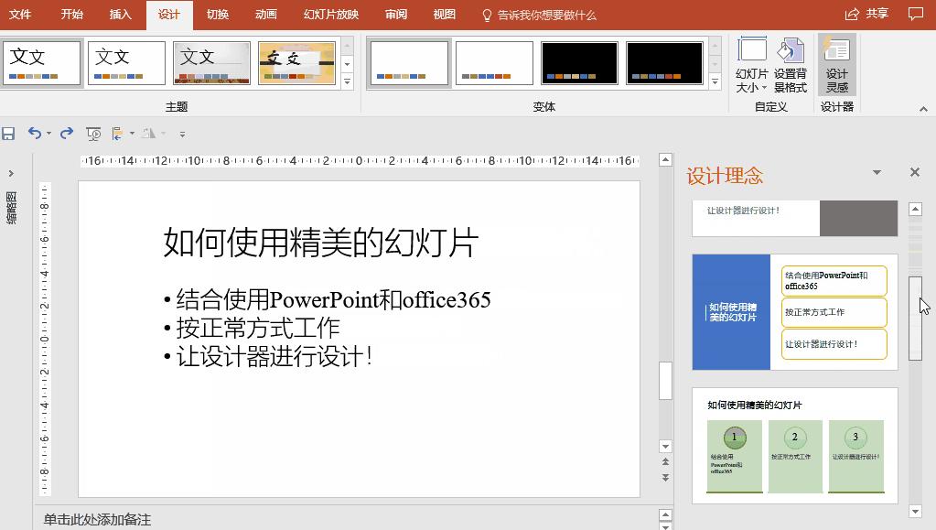Undo the last action
The image size is (936, 530).
coord(35,133)
